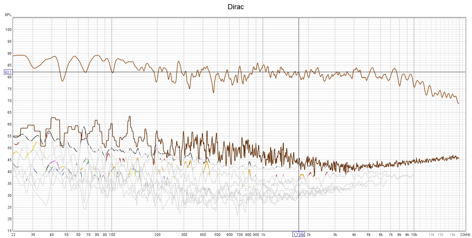472x238 pixels.
Task: Click the "75" SPL axis label
Action: pyautogui.click(x=9, y=89)
